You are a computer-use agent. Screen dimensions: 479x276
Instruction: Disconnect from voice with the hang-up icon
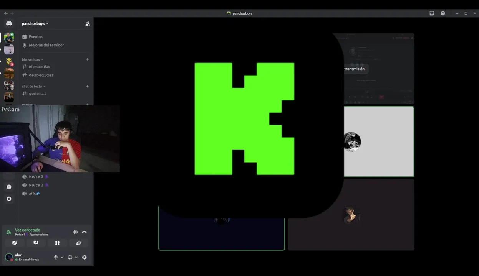(84, 232)
